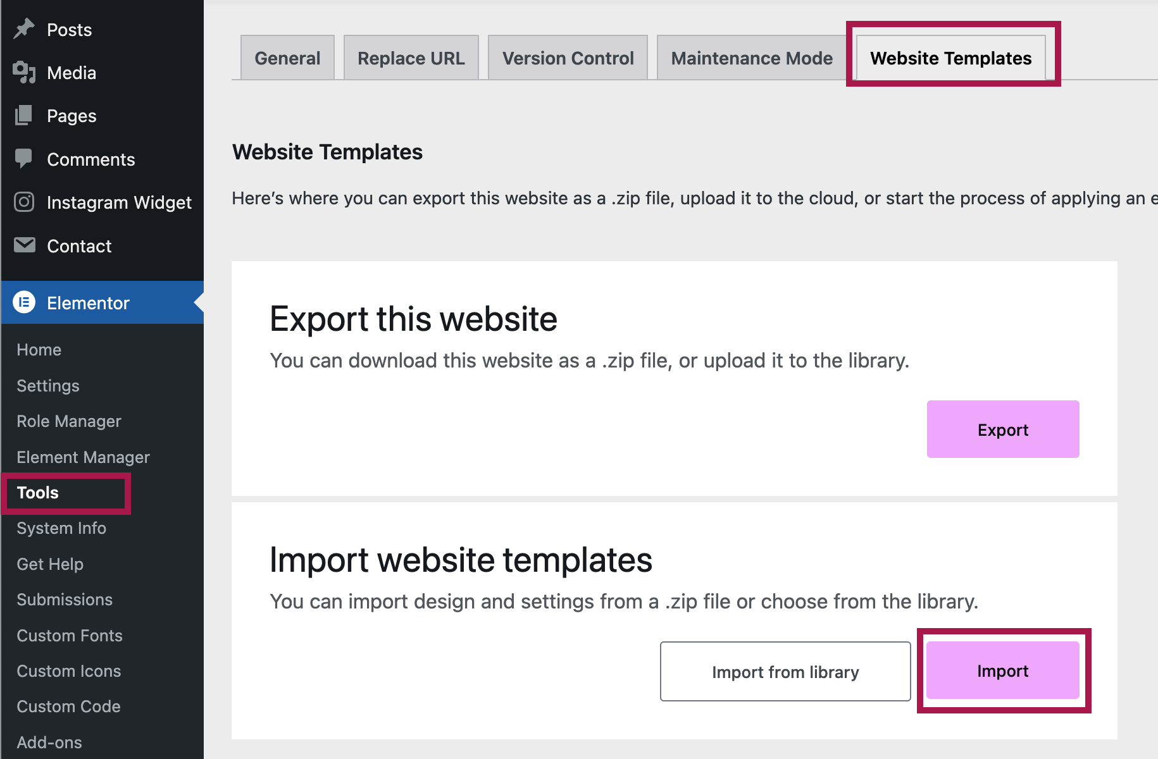1158x759 pixels.
Task: Open System Info under Elementor
Action: coord(61,528)
